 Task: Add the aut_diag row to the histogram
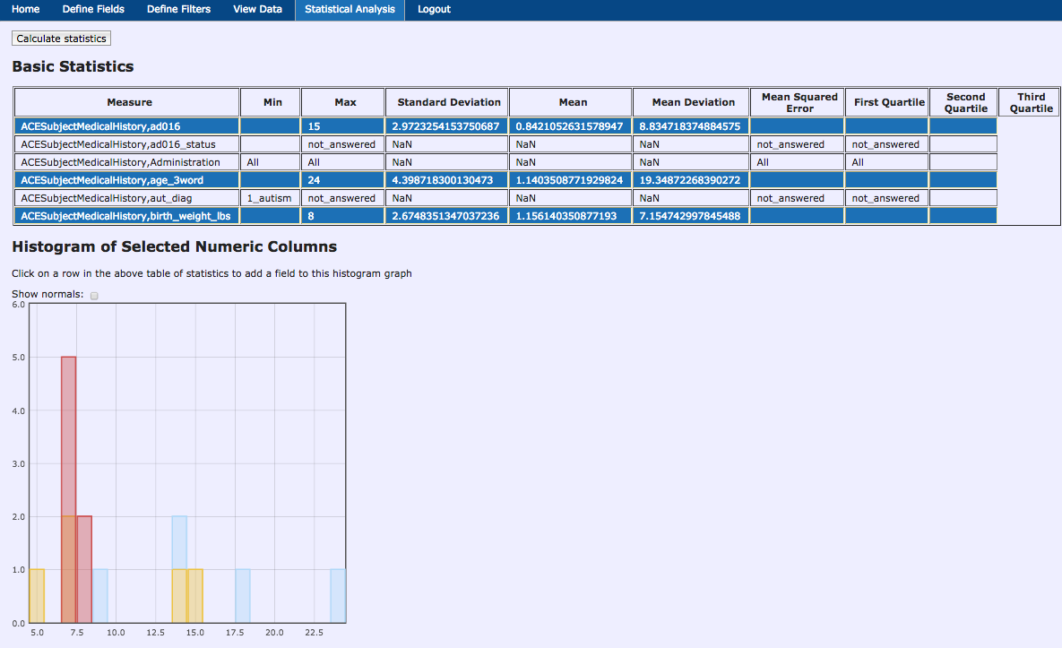click(x=126, y=198)
